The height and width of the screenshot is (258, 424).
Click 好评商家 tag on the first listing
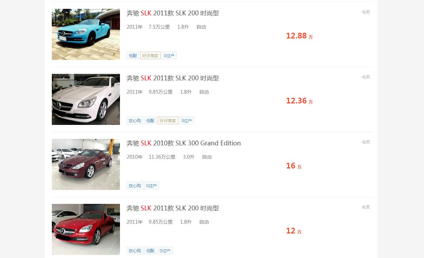(150, 55)
